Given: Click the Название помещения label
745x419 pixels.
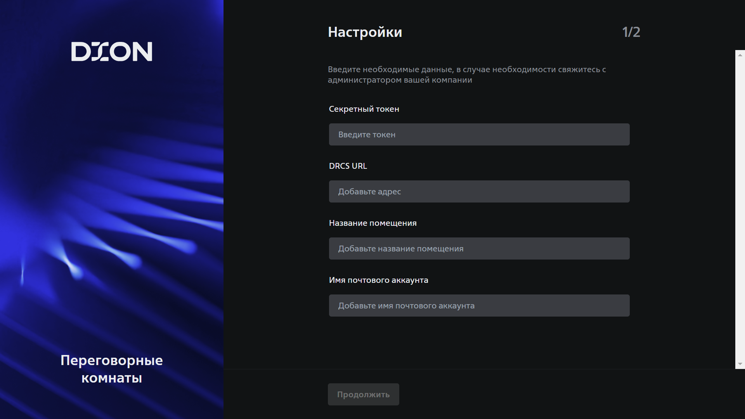Looking at the screenshot, I should pyautogui.click(x=372, y=223).
